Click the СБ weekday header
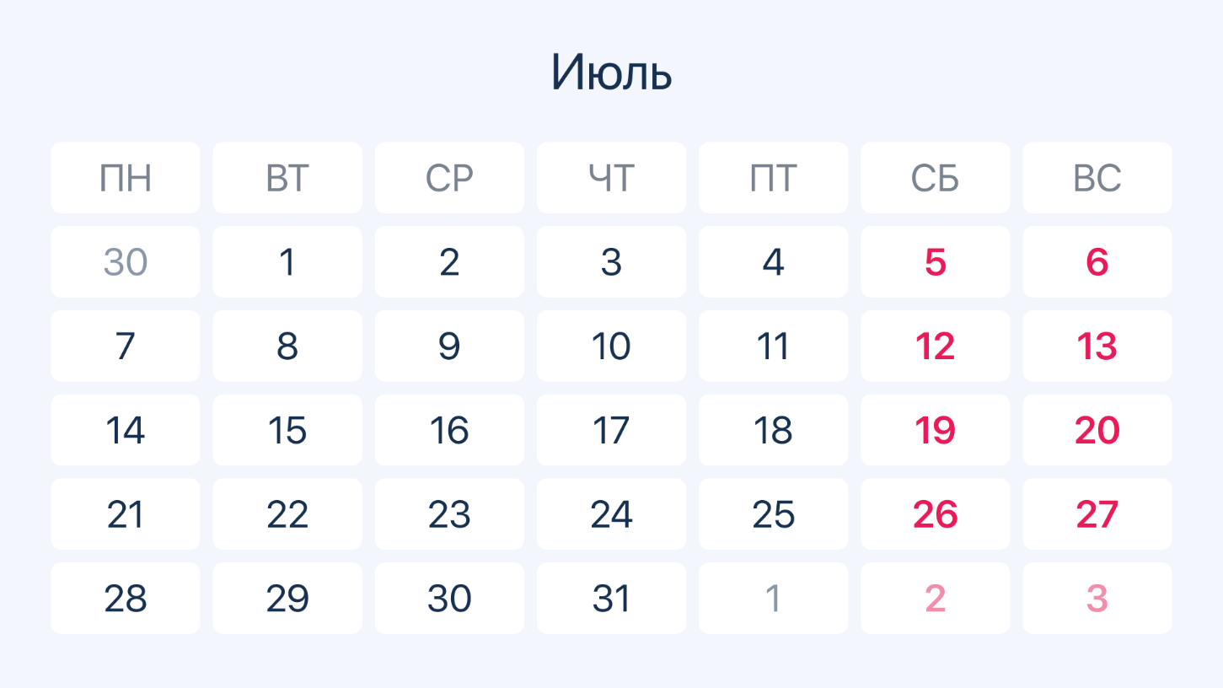This screenshot has width=1223, height=688. pyautogui.click(x=935, y=178)
